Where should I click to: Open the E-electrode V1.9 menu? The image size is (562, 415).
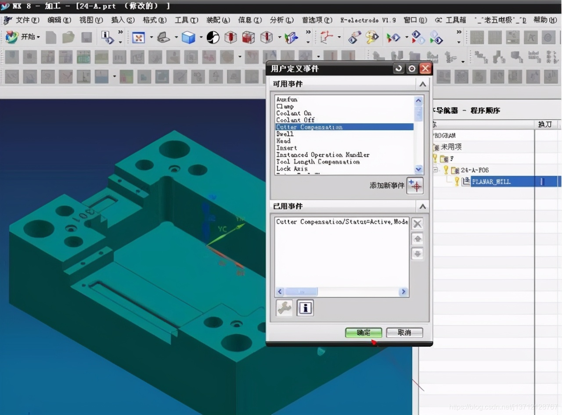pyautogui.click(x=368, y=20)
